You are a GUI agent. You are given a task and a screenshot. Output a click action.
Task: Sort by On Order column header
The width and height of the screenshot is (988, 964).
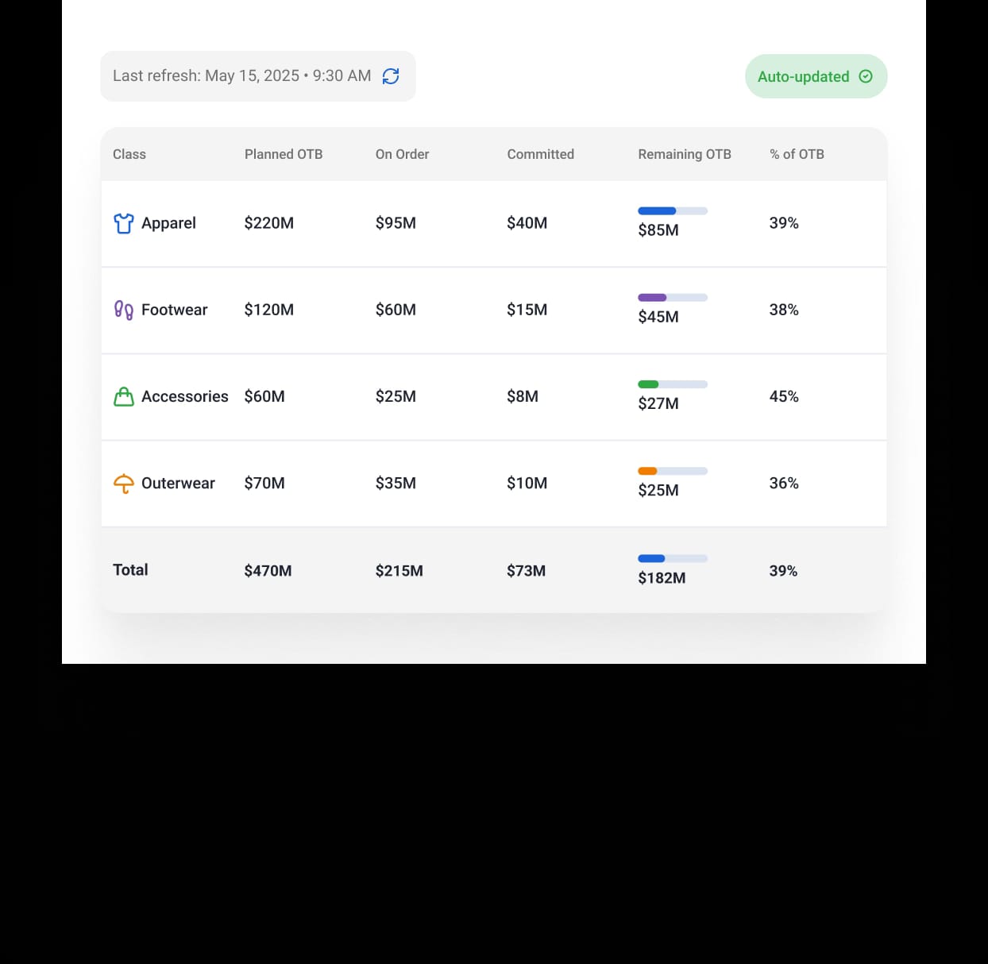(402, 154)
